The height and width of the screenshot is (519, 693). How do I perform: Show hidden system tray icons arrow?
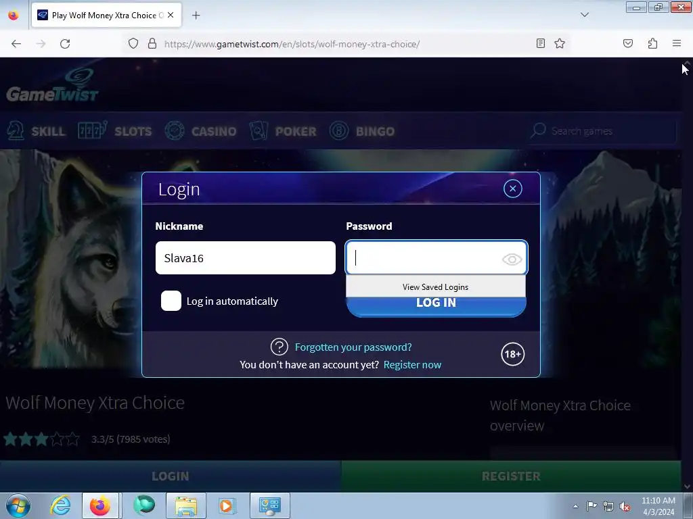(x=575, y=506)
